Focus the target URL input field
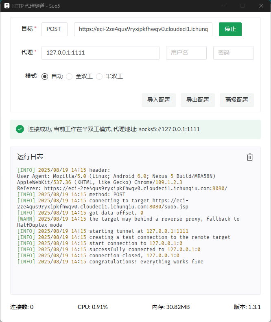 coord(143,29)
